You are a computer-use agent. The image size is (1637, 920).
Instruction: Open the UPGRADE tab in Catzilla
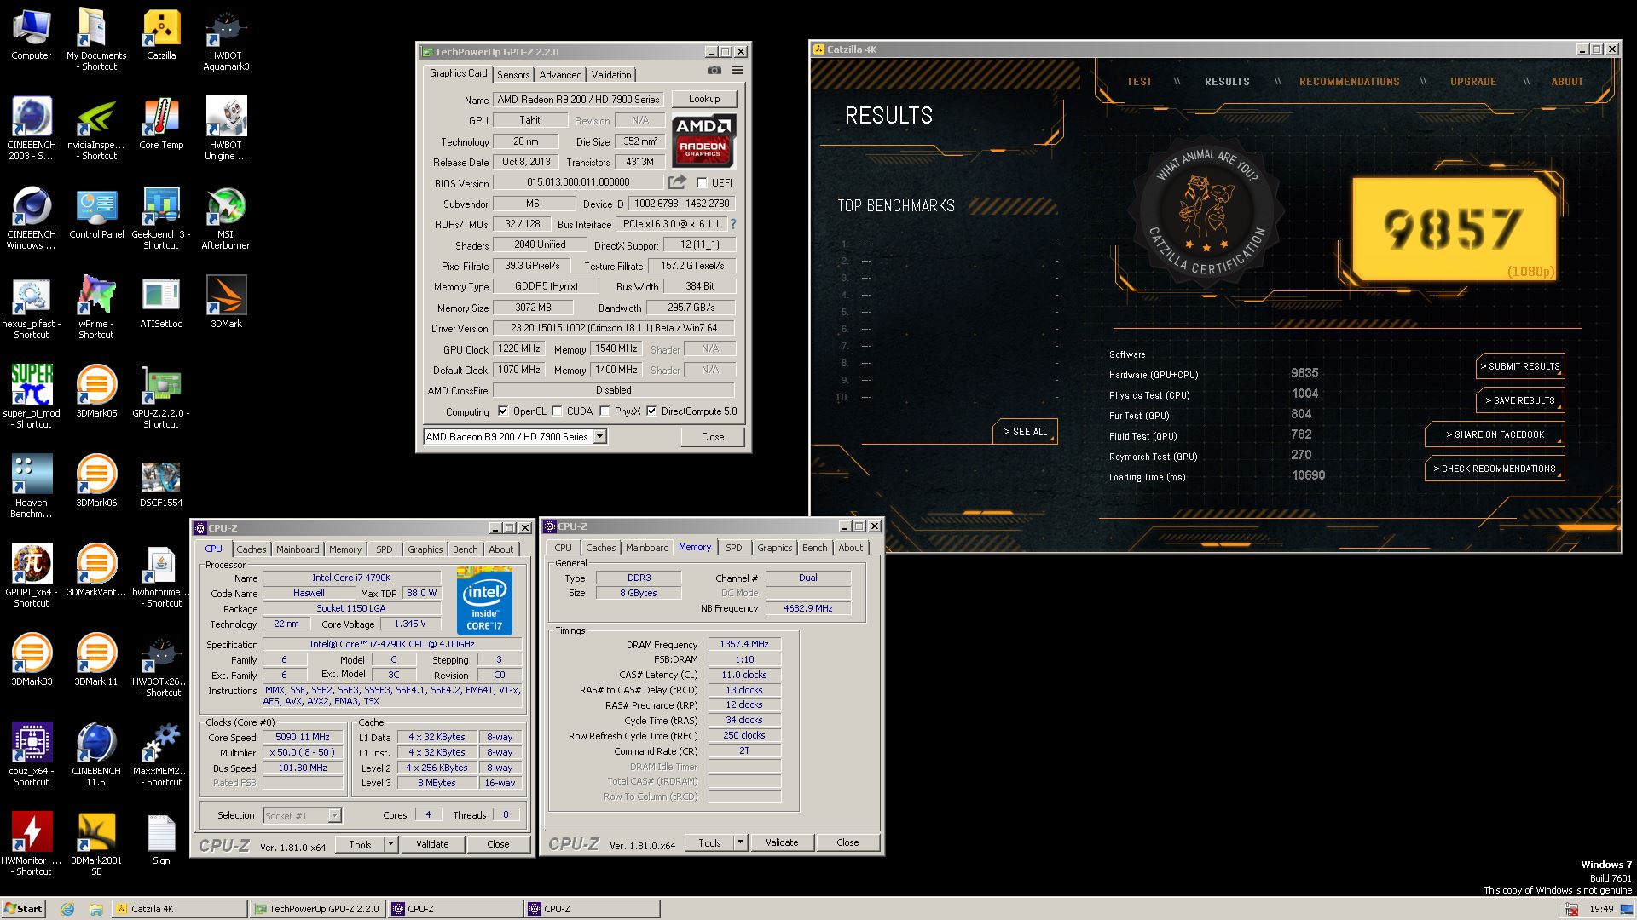pos(1473,82)
